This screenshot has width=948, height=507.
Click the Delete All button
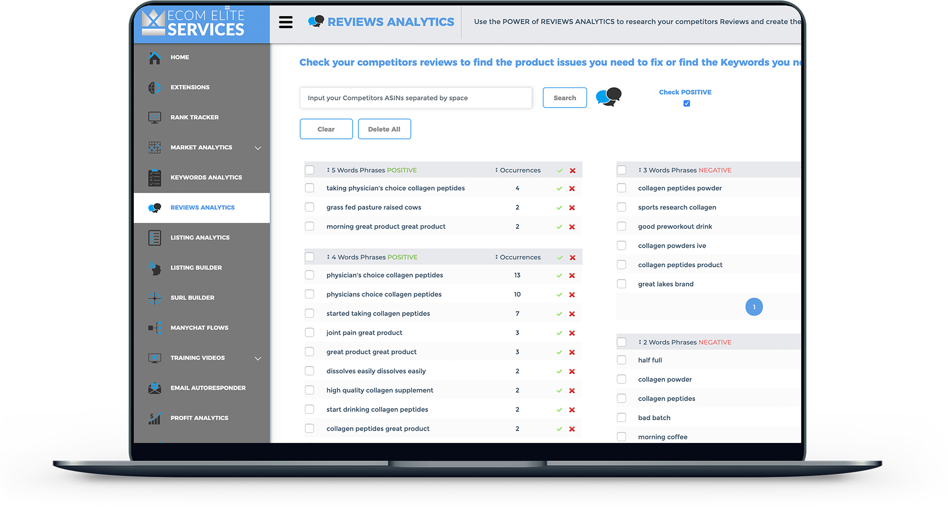384,129
